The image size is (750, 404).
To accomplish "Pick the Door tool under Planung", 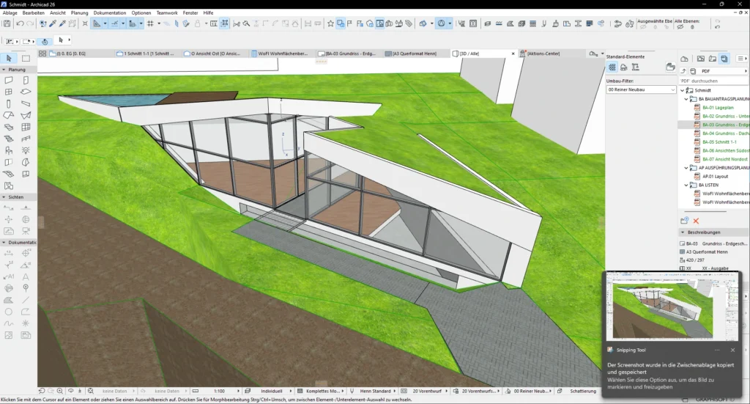I will click(x=26, y=81).
